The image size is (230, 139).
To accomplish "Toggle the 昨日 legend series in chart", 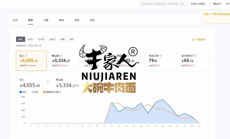I will click(x=23, y=92).
